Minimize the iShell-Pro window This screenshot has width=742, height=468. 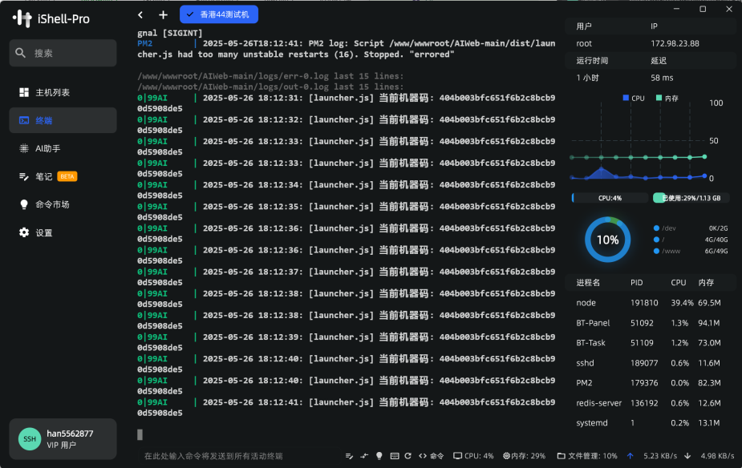pos(676,9)
